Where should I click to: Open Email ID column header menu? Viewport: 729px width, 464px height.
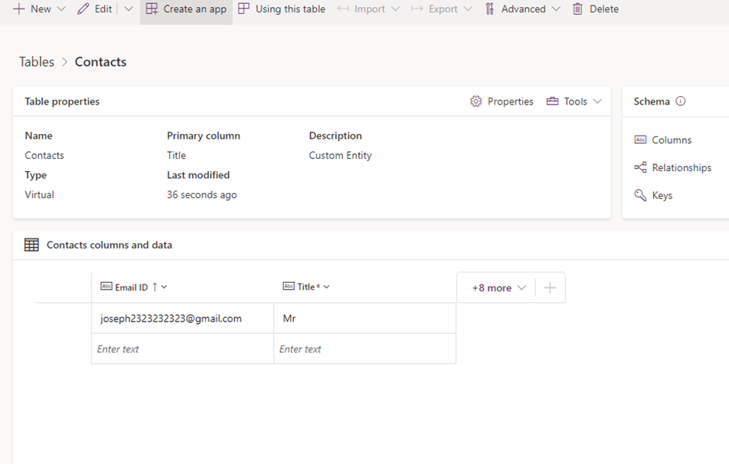click(164, 287)
